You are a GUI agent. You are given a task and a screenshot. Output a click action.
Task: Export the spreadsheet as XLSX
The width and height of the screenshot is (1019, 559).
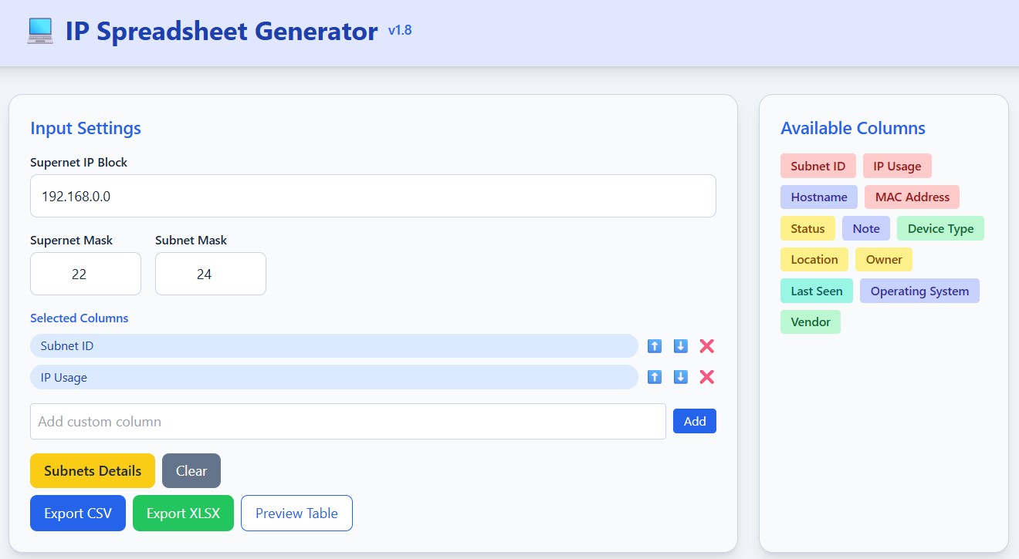pyautogui.click(x=183, y=514)
